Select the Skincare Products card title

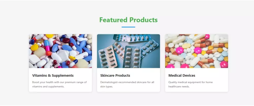tap(115, 75)
